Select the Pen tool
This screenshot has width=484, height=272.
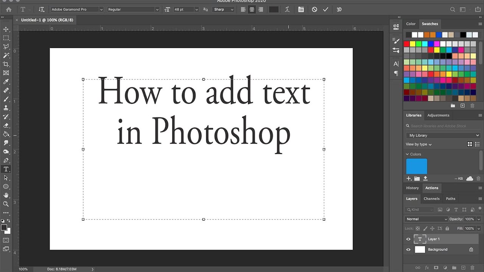pos(6,161)
